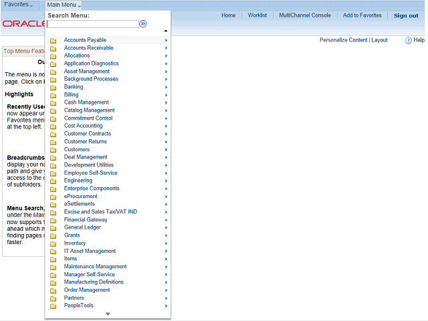
Task: Open the Financial Gateway menu item
Action: click(86, 220)
